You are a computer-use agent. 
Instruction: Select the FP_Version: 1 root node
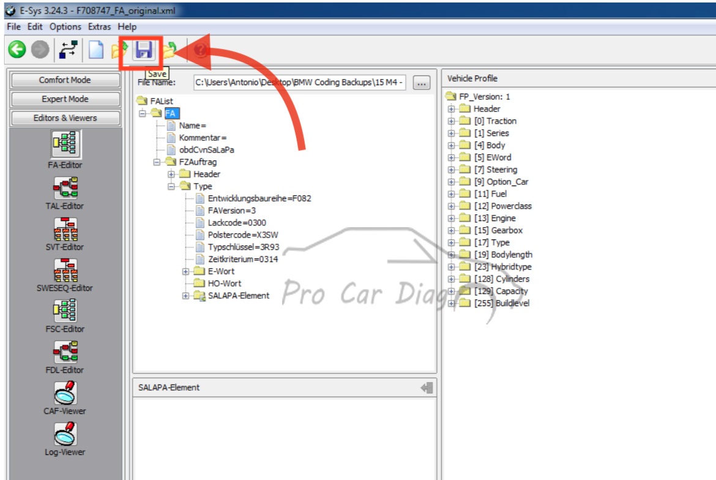(x=478, y=97)
